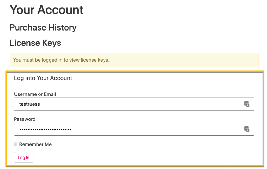Click the Remember Me label text
This screenshot has height=169, width=267.
pyautogui.click(x=35, y=144)
